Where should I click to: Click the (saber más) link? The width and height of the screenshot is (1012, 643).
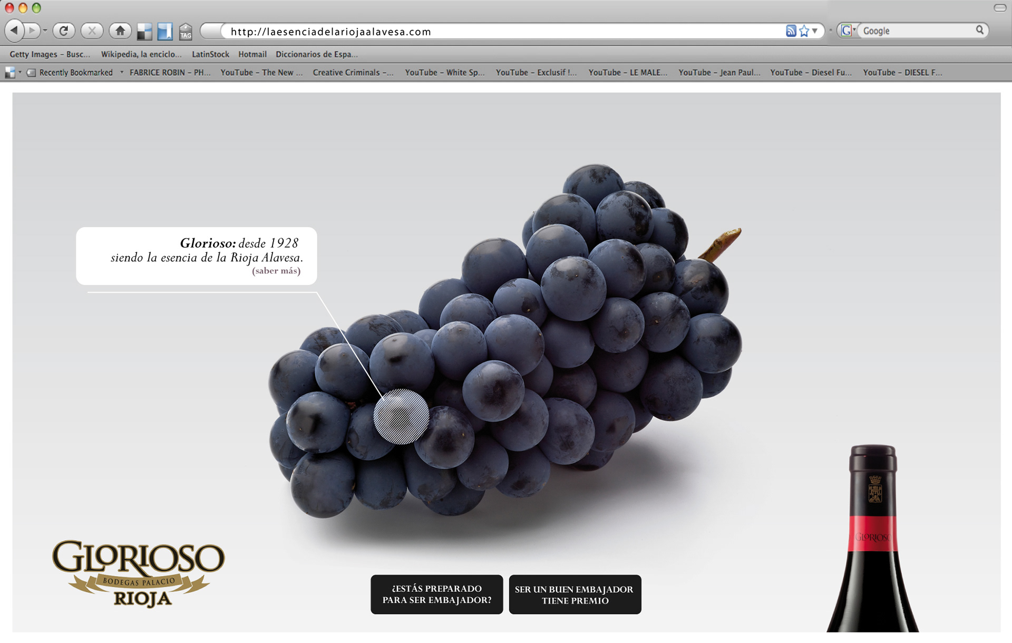pyautogui.click(x=276, y=271)
